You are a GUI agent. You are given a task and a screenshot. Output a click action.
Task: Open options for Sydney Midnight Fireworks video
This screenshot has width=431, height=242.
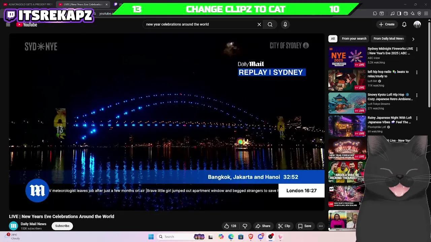(x=417, y=49)
